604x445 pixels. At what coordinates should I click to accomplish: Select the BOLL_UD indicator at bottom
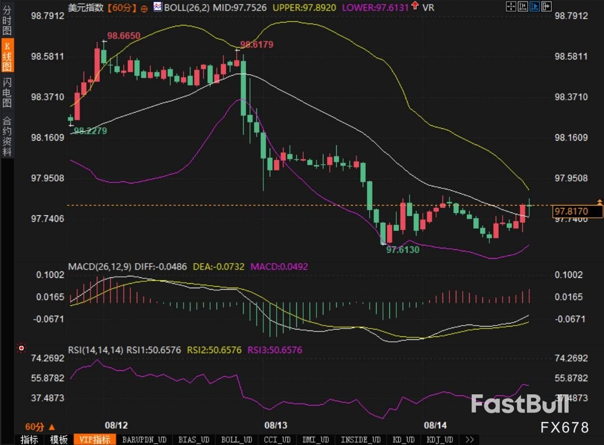click(x=236, y=439)
